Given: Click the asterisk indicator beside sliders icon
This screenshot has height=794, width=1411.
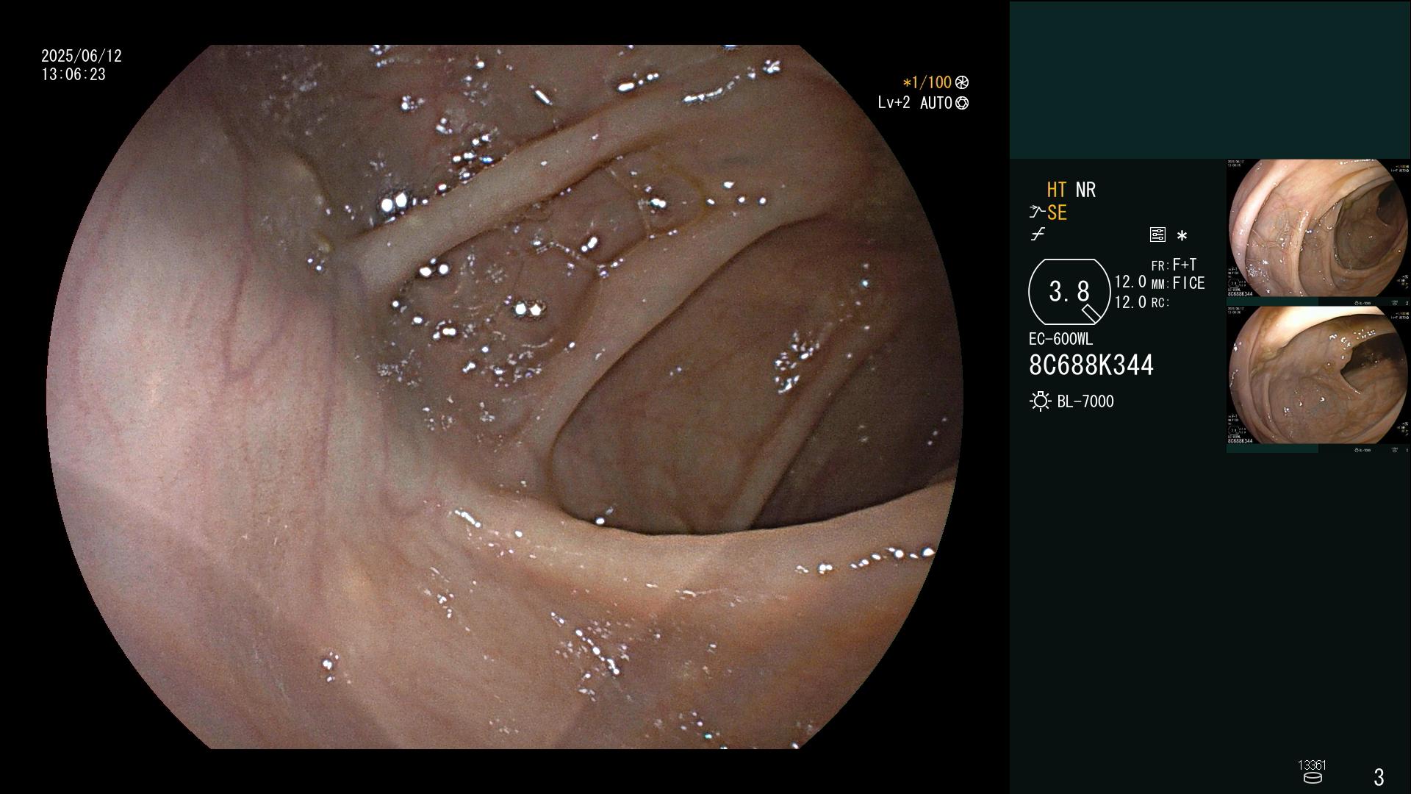Looking at the screenshot, I should (1182, 236).
